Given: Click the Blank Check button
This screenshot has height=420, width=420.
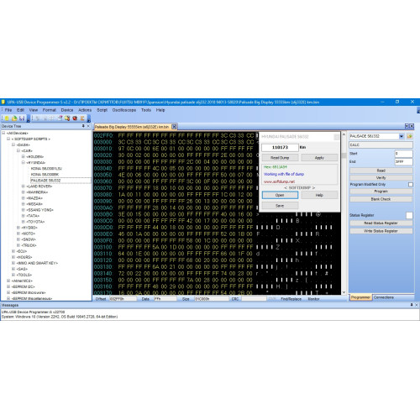Looking at the screenshot, I should tap(381, 199).
